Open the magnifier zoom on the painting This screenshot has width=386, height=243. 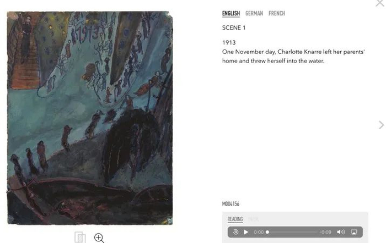99,238
